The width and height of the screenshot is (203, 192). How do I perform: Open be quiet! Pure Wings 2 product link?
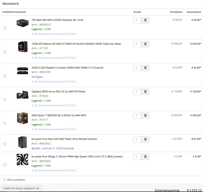coord(77,156)
